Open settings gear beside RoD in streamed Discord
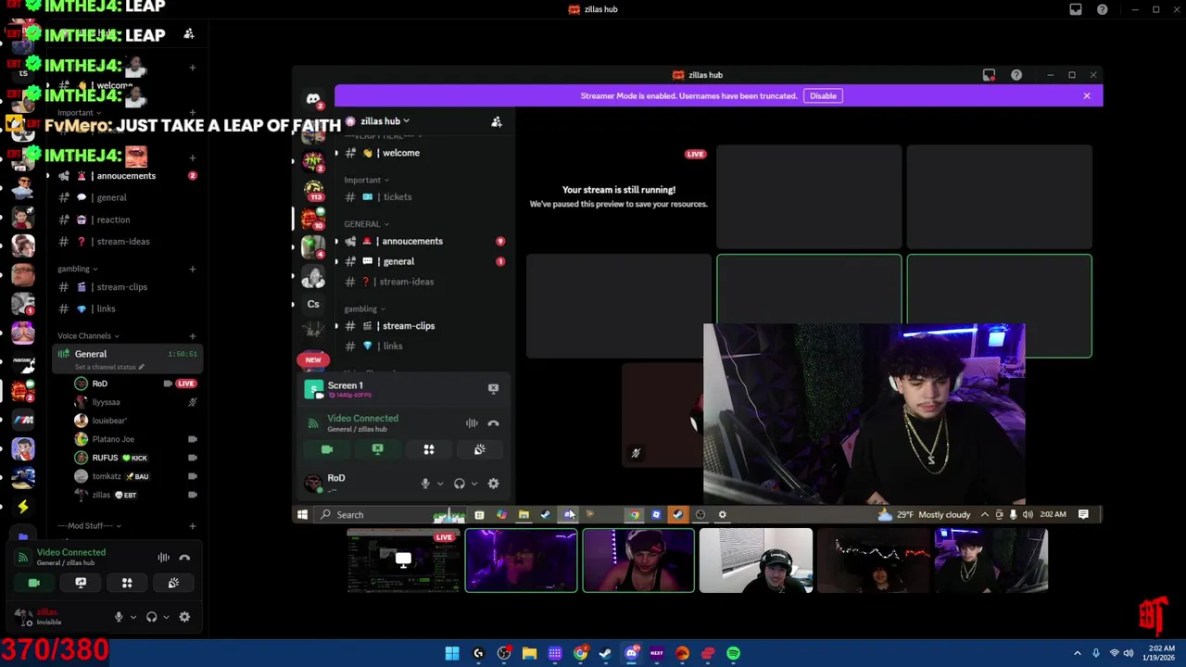The image size is (1186, 667). (493, 484)
